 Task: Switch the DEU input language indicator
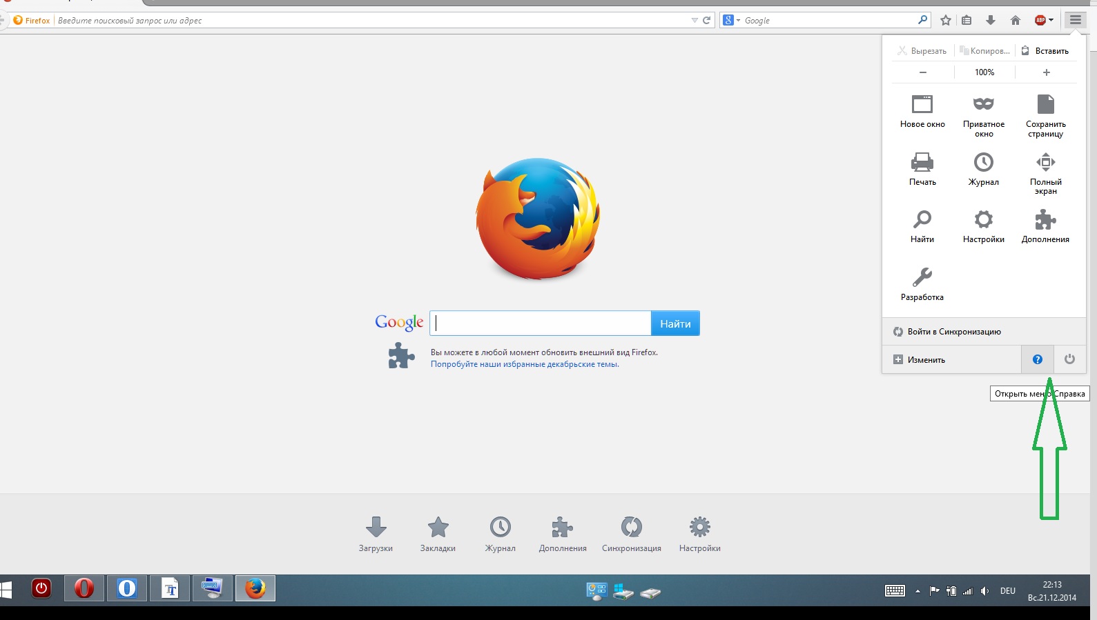coord(1008,590)
